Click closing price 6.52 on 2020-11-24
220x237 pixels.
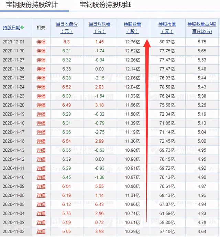[x=67, y=87]
